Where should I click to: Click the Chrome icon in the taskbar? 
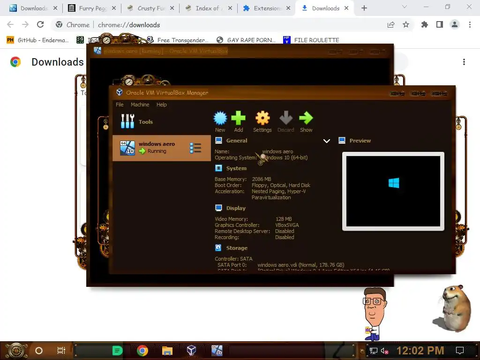(x=142, y=351)
